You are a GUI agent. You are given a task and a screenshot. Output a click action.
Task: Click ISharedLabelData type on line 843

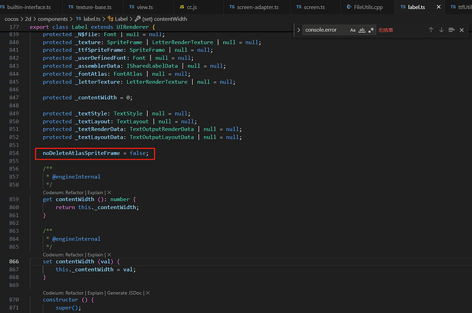pos(152,66)
